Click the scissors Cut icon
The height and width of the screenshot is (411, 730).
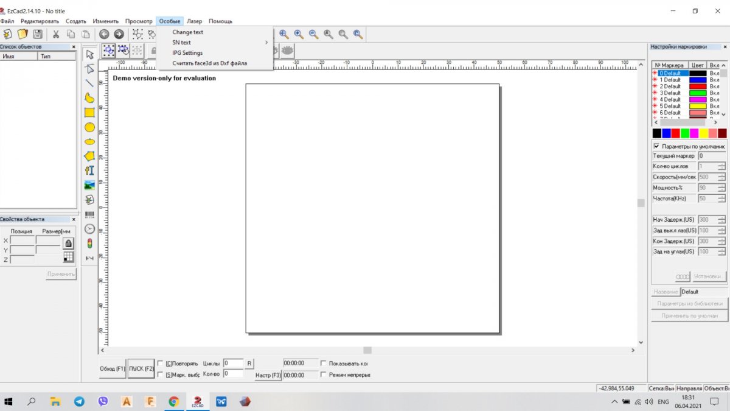(56, 35)
